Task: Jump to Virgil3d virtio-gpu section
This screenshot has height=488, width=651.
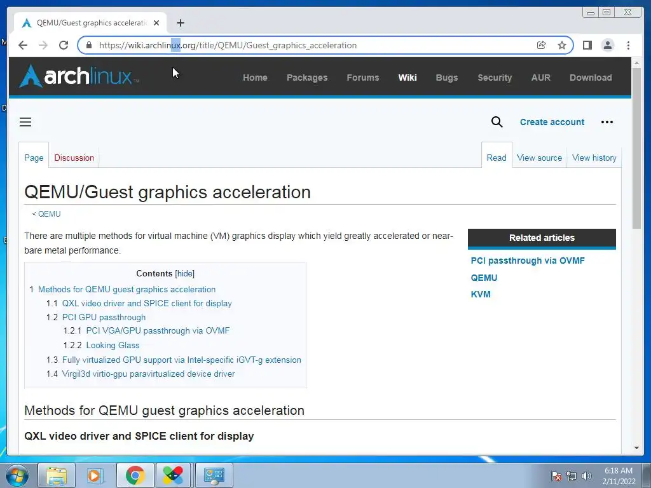Action: pyautogui.click(x=148, y=374)
